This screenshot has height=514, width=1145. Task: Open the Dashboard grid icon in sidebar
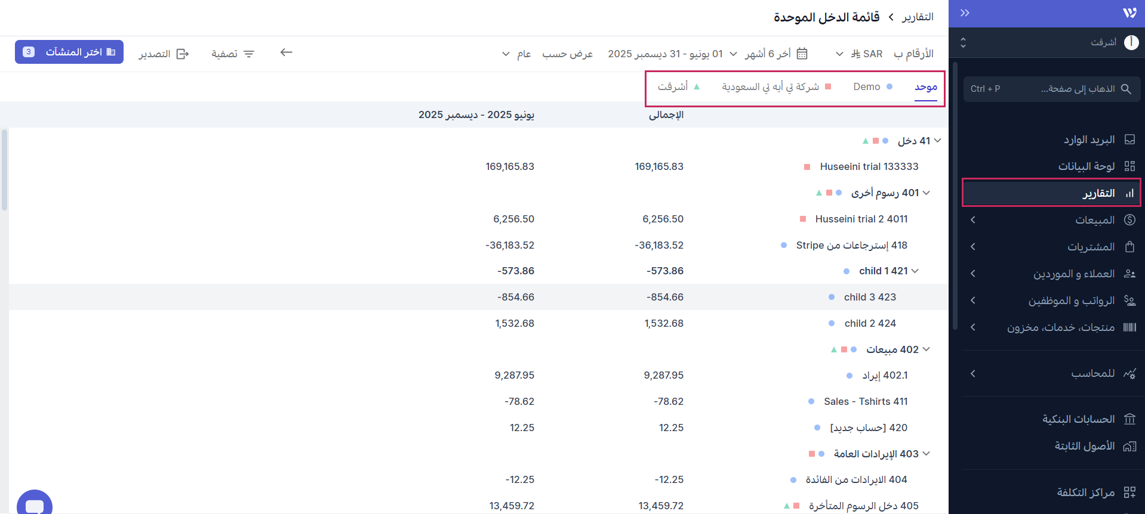point(1129,166)
